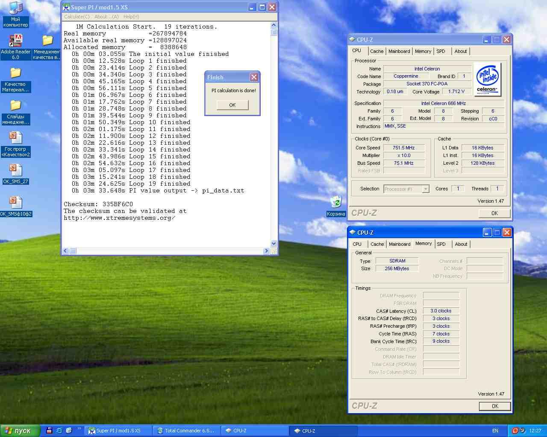Click the Package value Socket 370 FC-PGA
The image size is (547, 437).
(427, 84)
